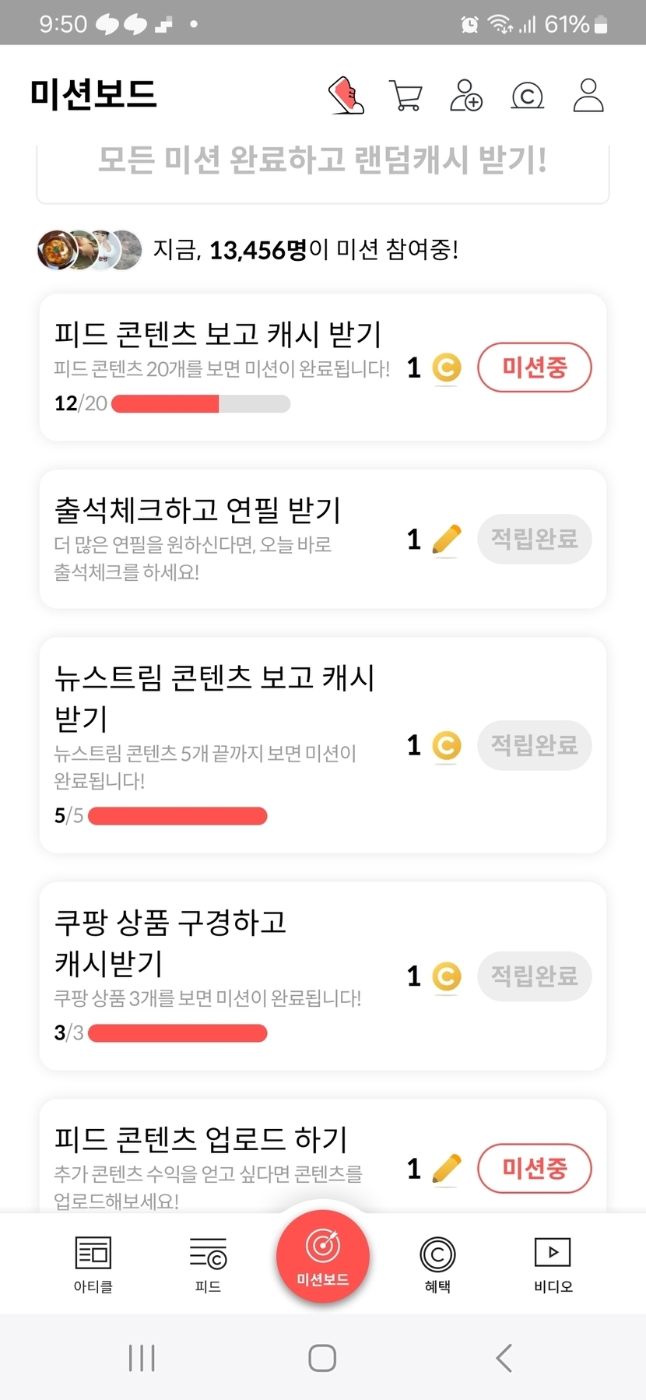Tap 적립완료 on 뉴스트림 콘텐츠 mission
This screenshot has height=1400, width=646.
tap(534, 745)
